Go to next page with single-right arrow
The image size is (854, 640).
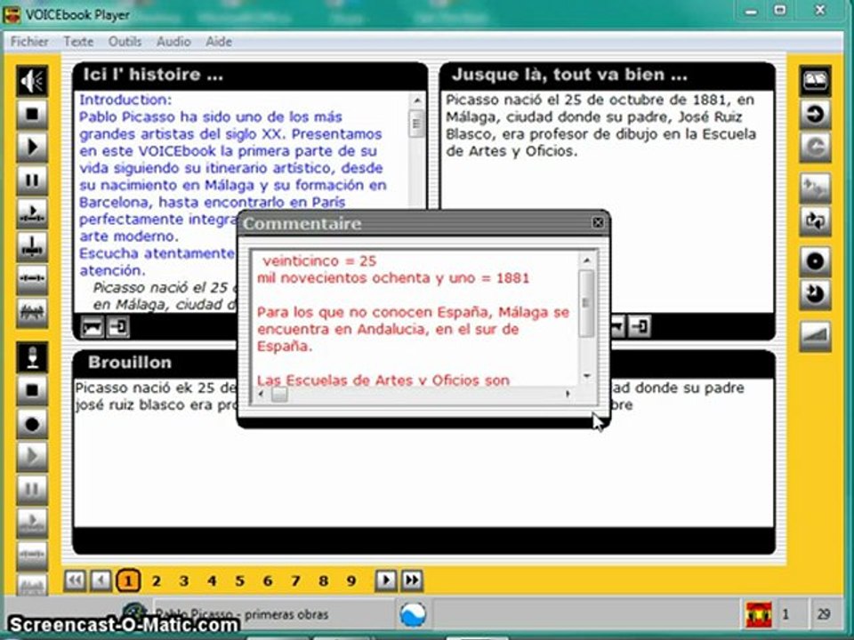click(x=385, y=580)
